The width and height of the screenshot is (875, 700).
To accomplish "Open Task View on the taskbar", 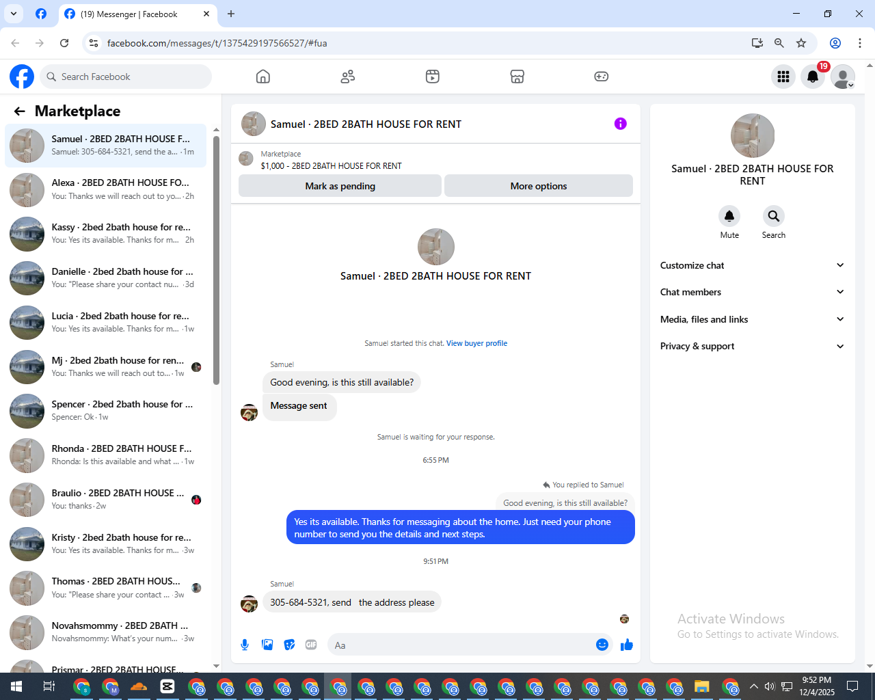I will pyautogui.click(x=49, y=686).
